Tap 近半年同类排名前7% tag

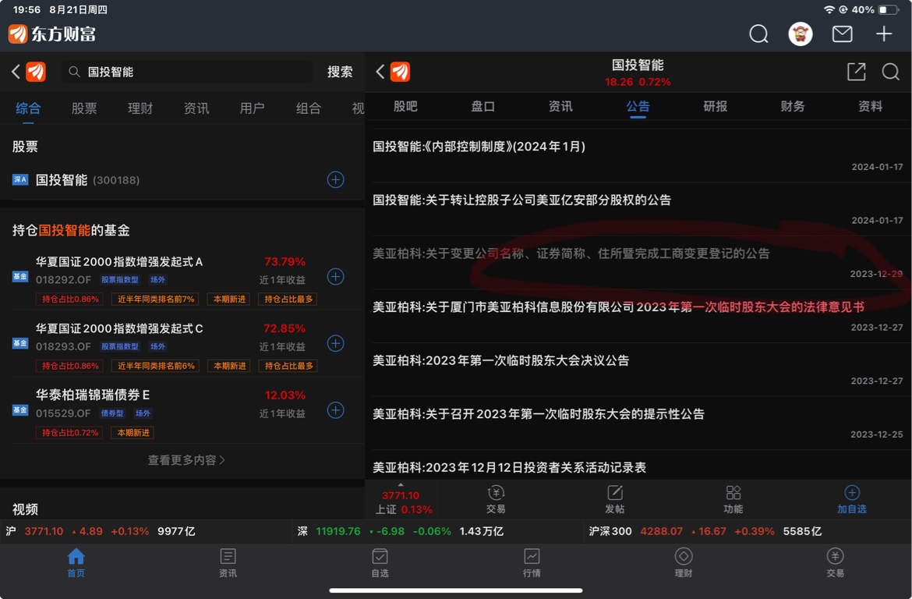pos(155,299)
